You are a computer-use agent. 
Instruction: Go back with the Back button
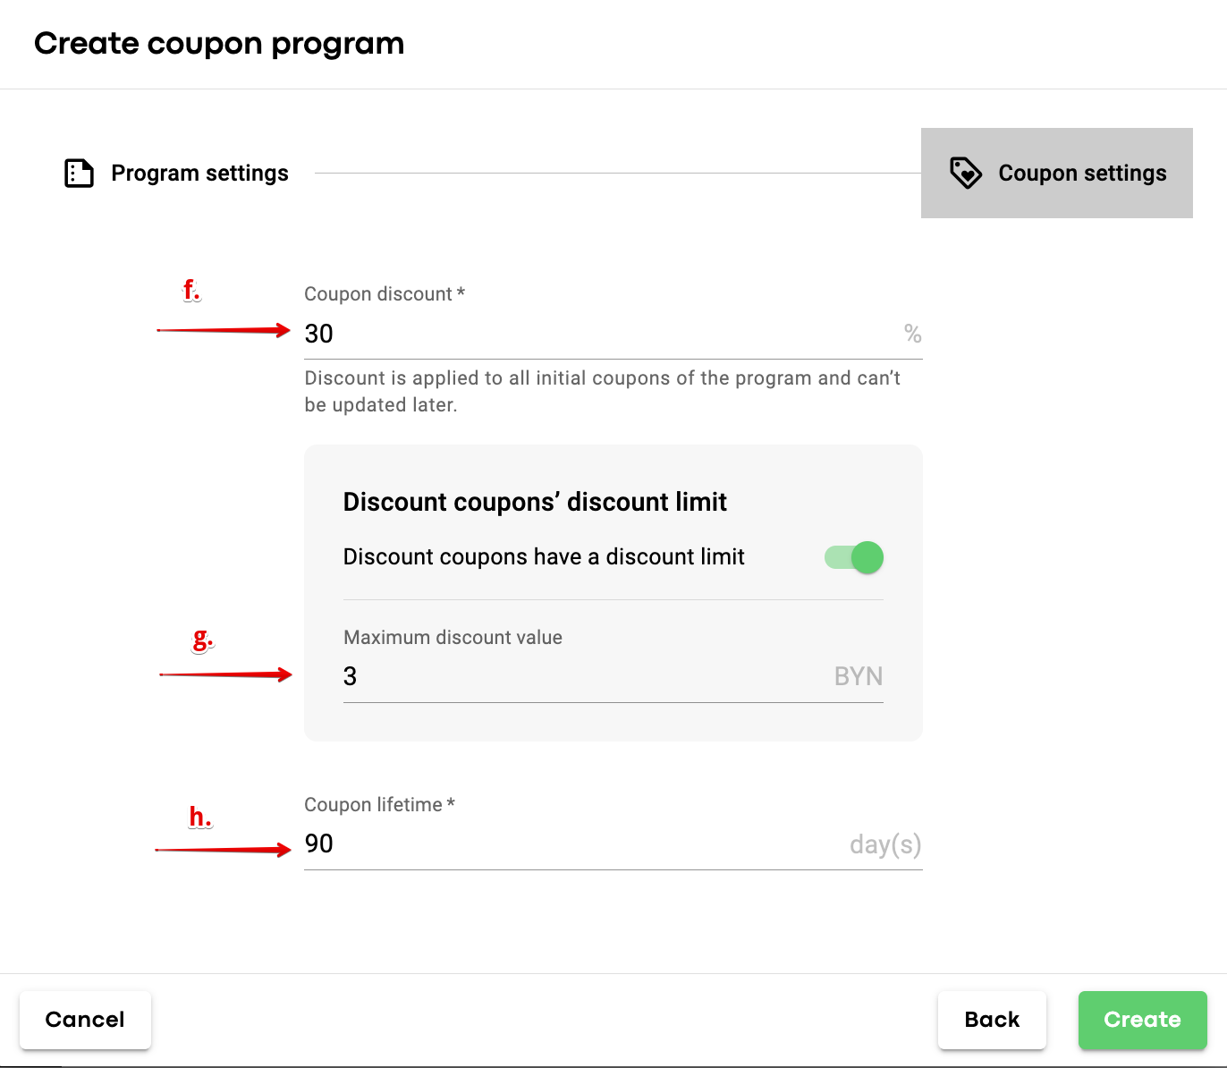(x=992, y=1020)
